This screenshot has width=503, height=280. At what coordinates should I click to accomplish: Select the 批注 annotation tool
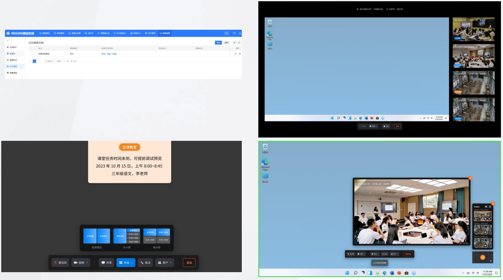coord(145,262)
